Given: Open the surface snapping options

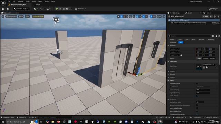Looking at the screenshot, I should click(x=134, y=17).
